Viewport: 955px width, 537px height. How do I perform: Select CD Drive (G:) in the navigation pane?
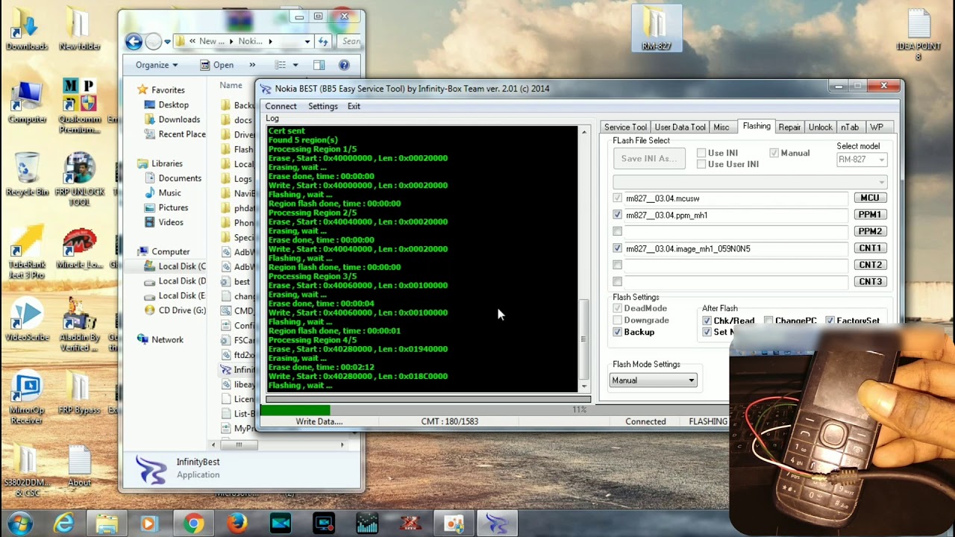pyautogui.click(x=175, y=310)
